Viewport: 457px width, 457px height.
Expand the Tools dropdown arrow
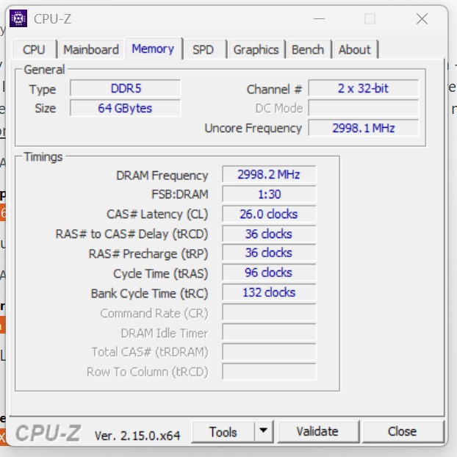(x=264, y=431)
